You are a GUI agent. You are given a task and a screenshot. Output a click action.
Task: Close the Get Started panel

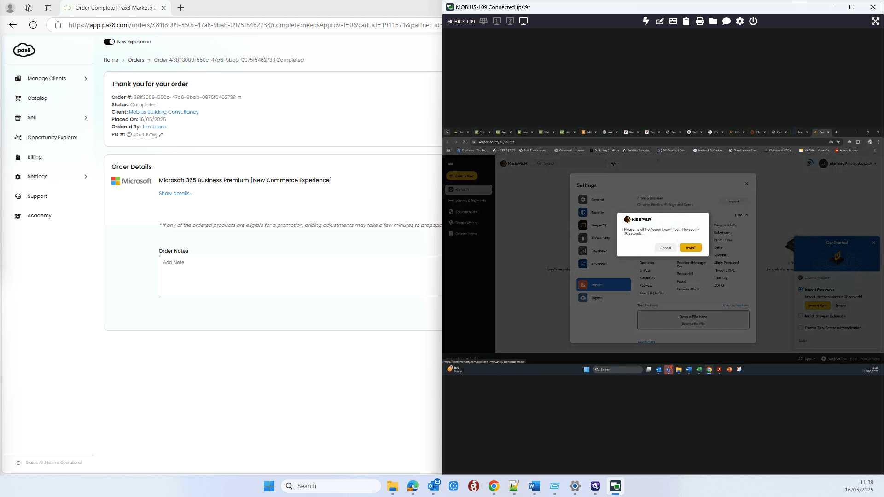tap(873, 243)
